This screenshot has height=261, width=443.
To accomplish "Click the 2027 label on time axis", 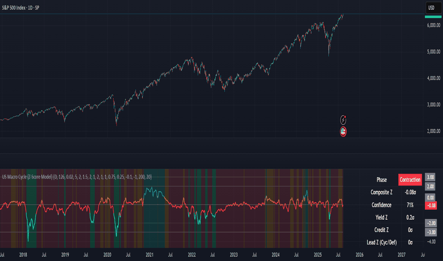I will click(402, 255).
